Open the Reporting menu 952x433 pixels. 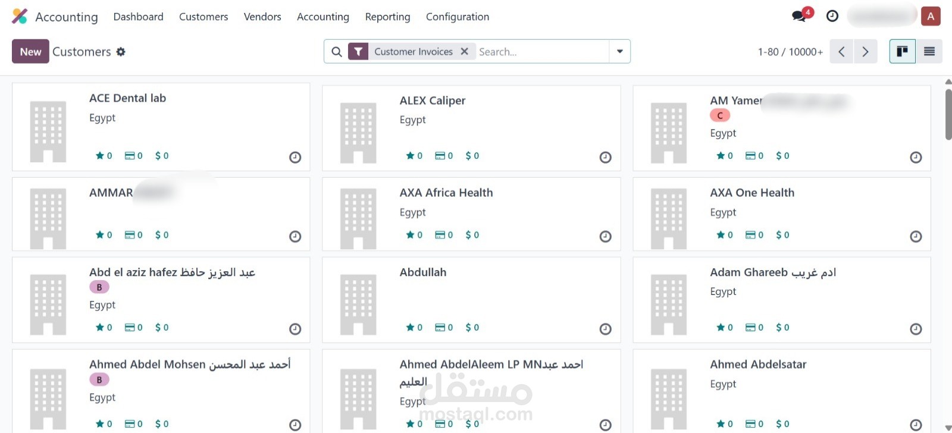[x=387, y=17]
